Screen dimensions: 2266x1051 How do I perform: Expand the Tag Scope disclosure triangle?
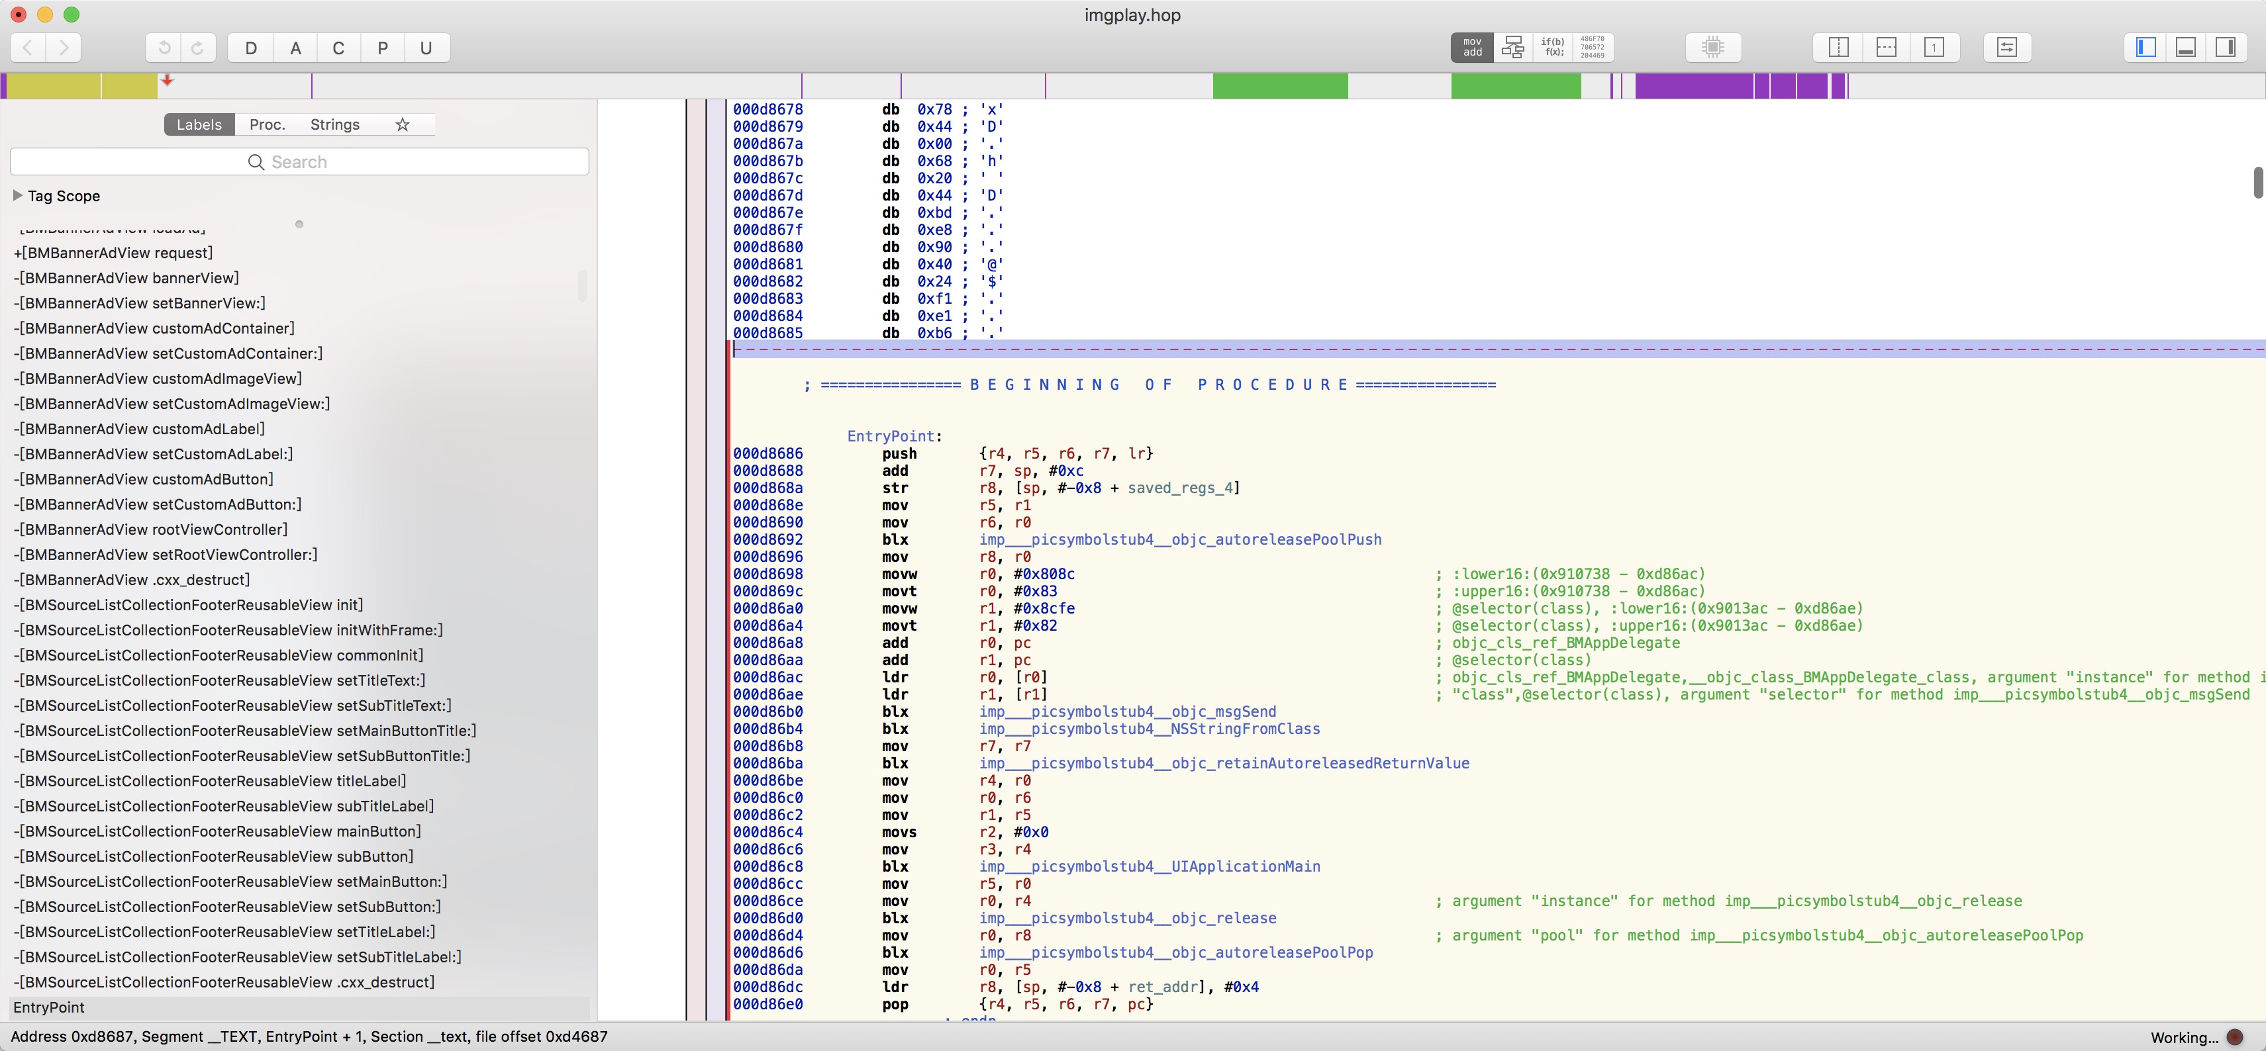[17, 195]
